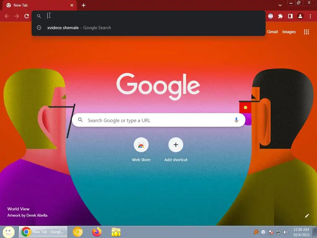The width and height of the screenshot is (317, 238).
Task: Click the Artwork by Derek Abella link
Action: (x=27, y=215)
